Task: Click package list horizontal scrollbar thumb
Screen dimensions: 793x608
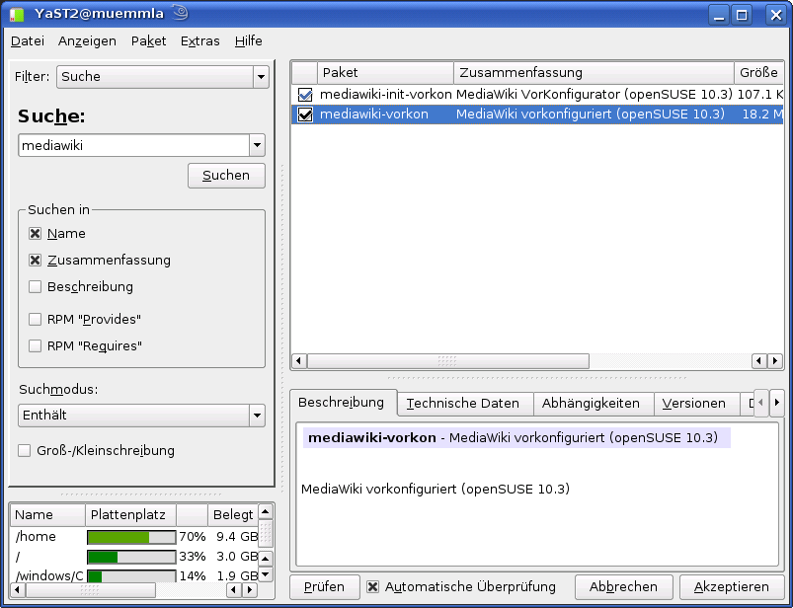Action: [x=448, y=361]
